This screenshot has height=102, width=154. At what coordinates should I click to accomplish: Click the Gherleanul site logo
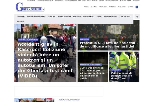[x=30, y=7]
